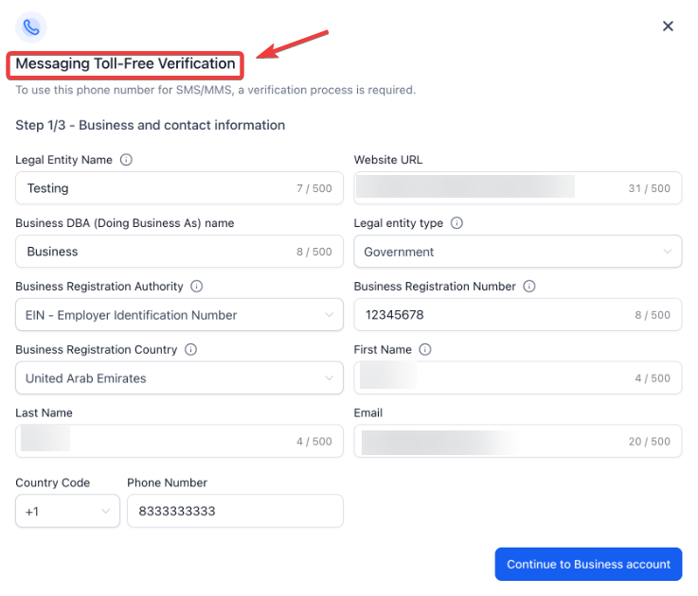Click info icon beside Business Registration Authority

(x=197, y=287)
